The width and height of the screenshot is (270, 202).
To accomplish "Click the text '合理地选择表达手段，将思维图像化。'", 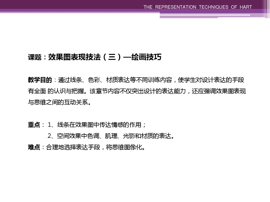I will pyautogui.click(x=96, y=147).
